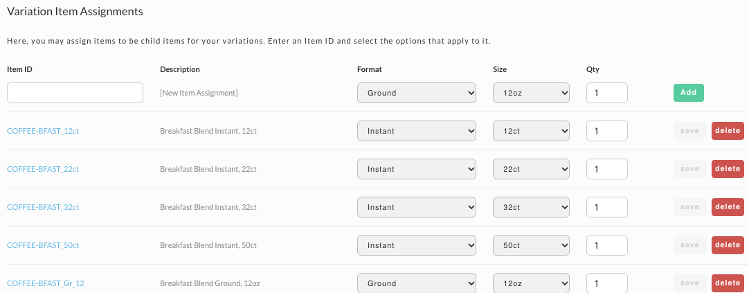Open the COFFEE-BFAST_12ct item link
The height and width of the screenshot is (293, 749).
point(43,131)
